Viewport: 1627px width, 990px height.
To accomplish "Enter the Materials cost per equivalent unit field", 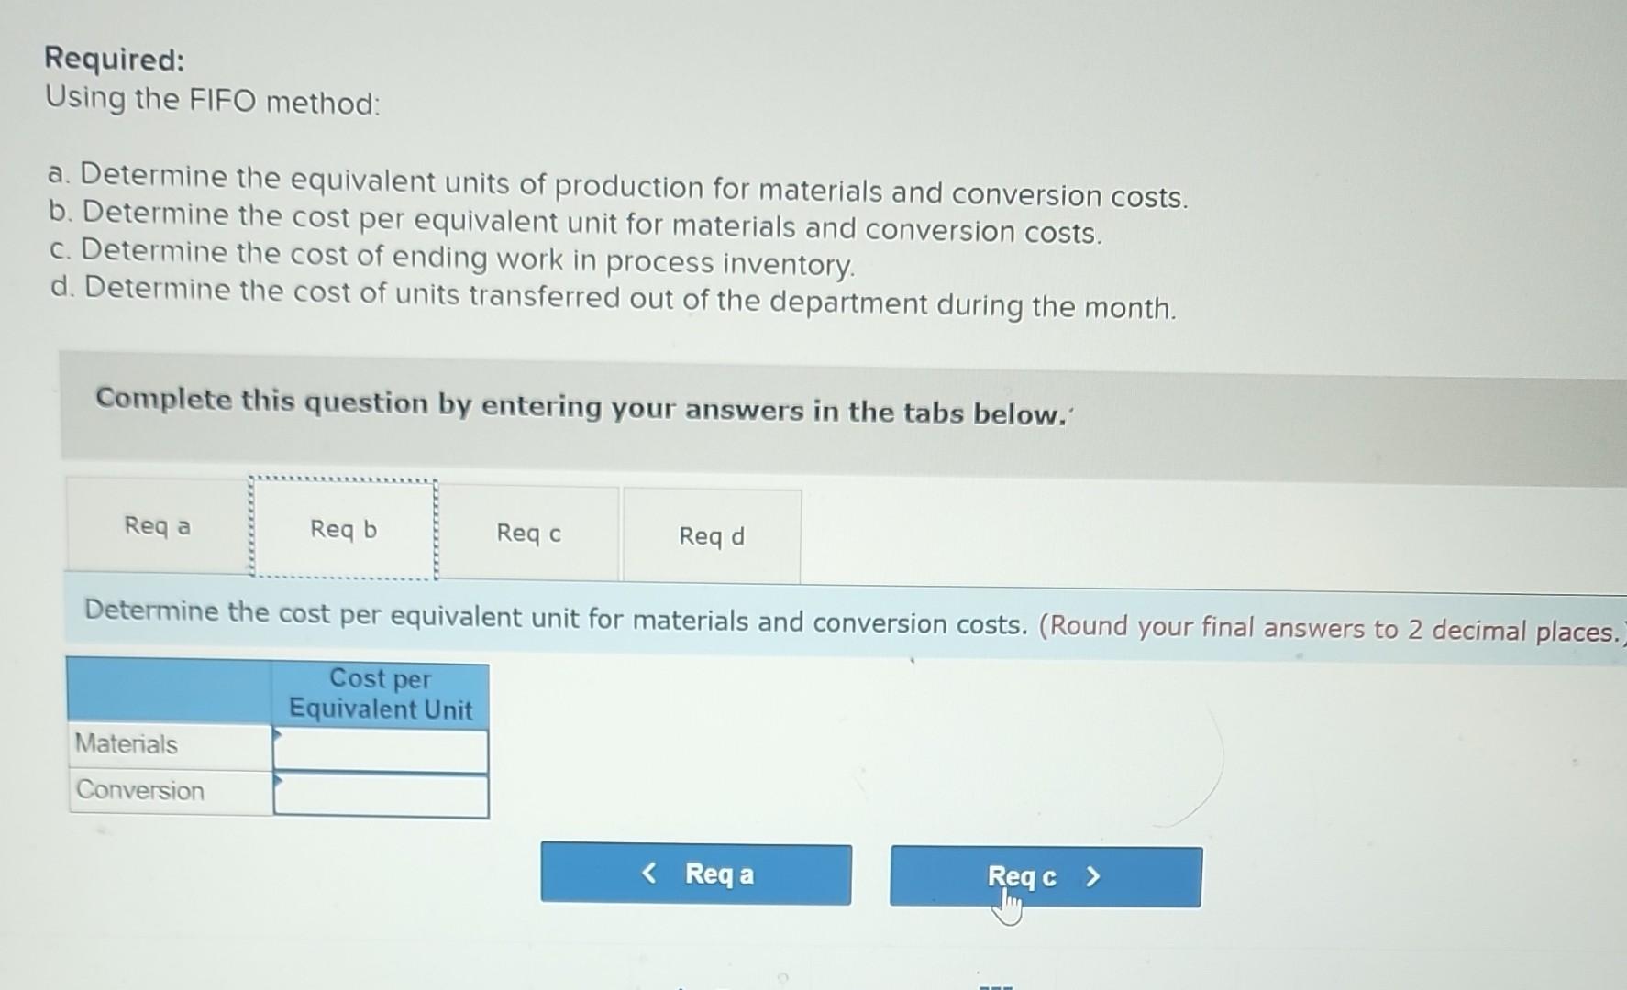I will point(381,750).
